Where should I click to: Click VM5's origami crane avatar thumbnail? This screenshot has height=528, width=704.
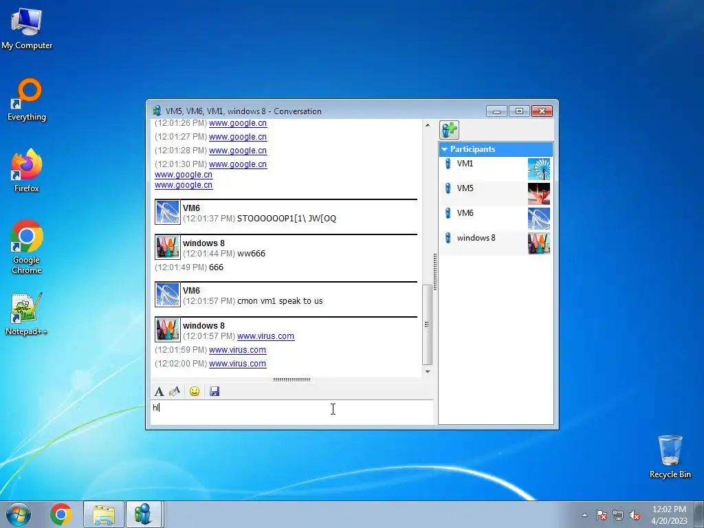click(539, 193)
